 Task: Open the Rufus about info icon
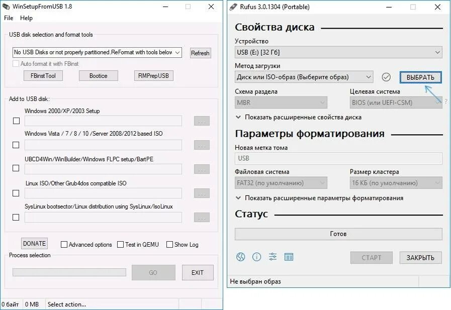pyautogui.click(x=256, y=257)
